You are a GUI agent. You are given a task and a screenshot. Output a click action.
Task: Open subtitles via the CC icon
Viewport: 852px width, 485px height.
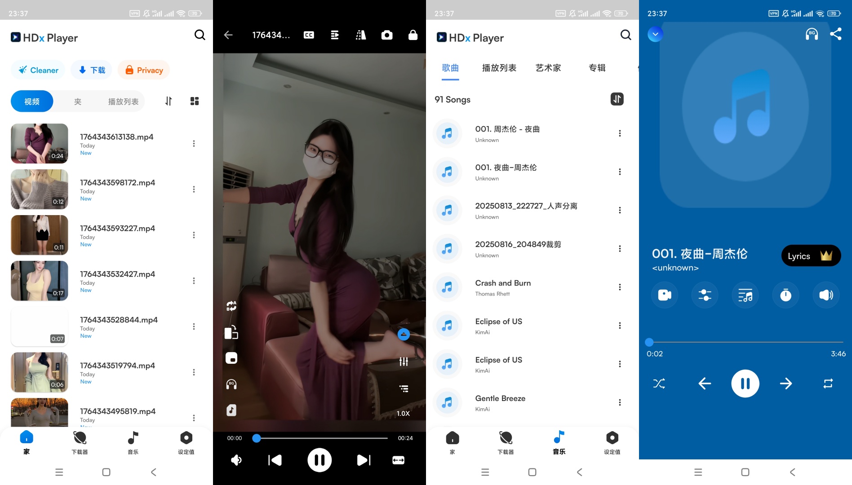tap(309, 35)
